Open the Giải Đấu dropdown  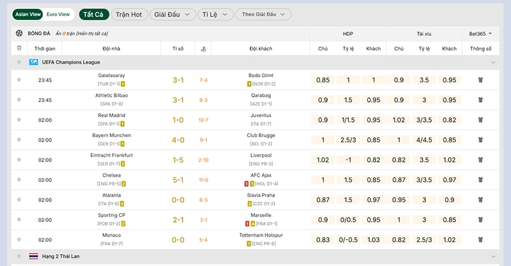(172, 14)
